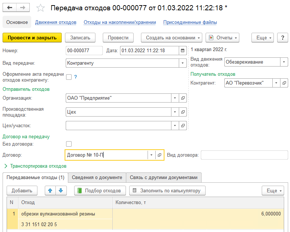The image size is (290, 232).
Task: Click into the Договор text field
Action: point(106,155)
